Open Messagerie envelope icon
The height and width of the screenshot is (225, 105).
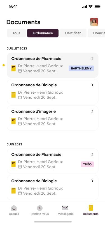click(65, 208)
